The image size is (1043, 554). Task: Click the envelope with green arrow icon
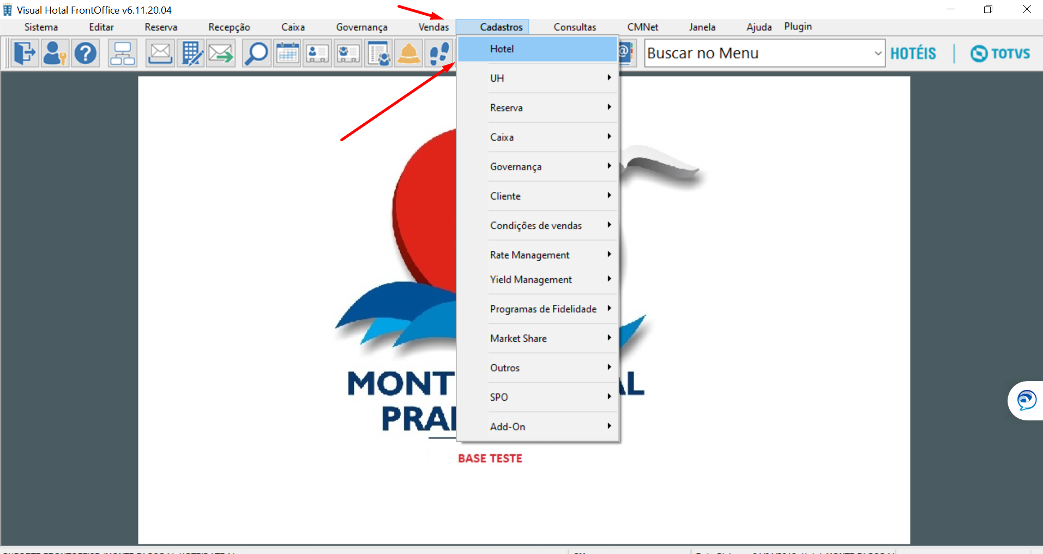(x=221, y=53)
